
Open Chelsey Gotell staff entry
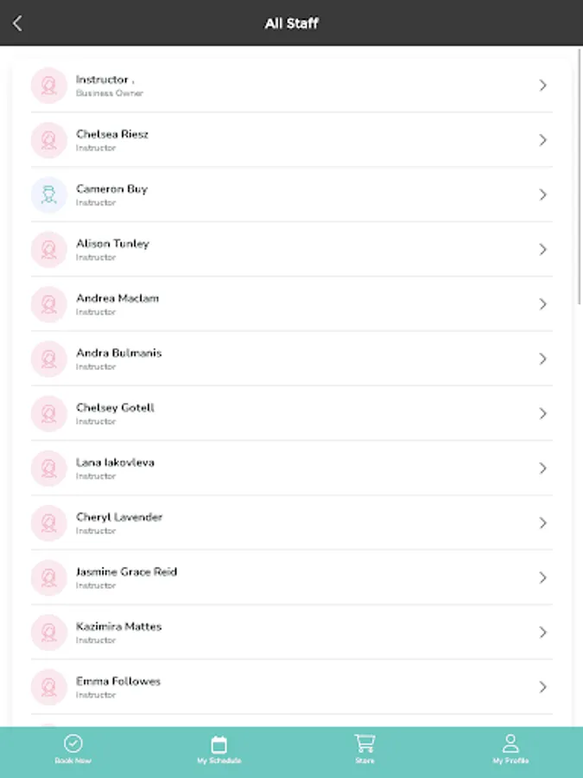tap(291, 413)
